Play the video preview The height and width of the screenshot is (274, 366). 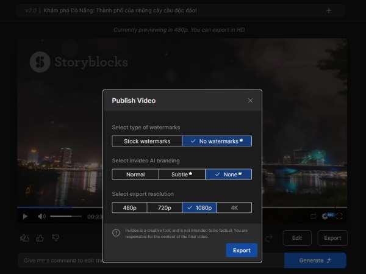click(25, 216)
